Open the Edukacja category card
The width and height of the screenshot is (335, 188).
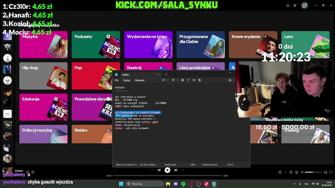[43, 107]
